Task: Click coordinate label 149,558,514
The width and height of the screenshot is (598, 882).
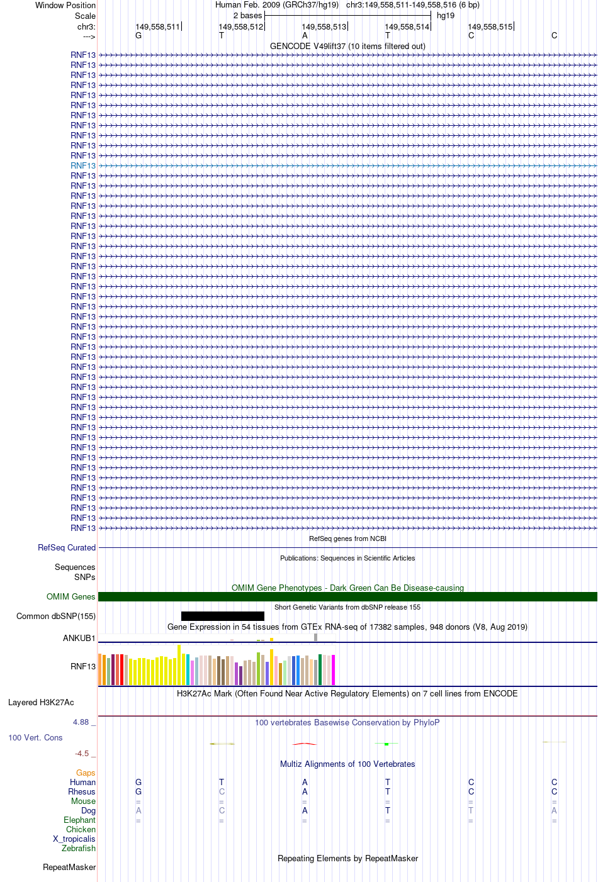Action: click(x=407, y=27)
